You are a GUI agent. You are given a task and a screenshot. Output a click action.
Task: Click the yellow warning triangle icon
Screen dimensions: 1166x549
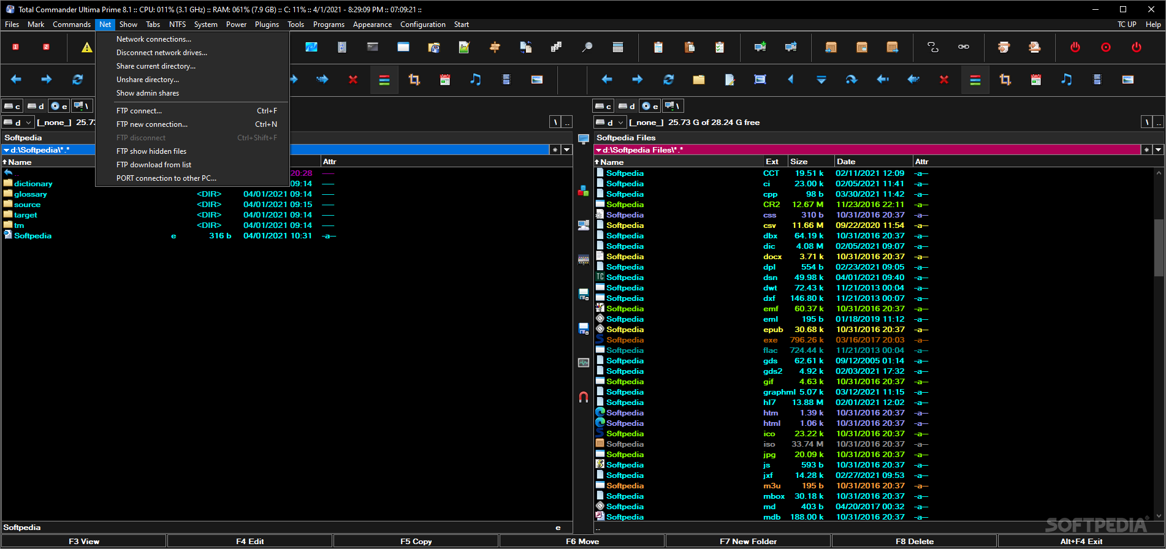(87, 47)
